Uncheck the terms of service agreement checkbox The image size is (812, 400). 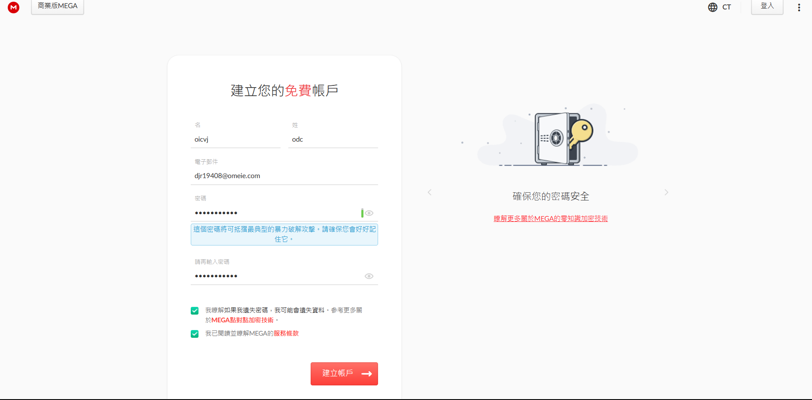(195, 334)
